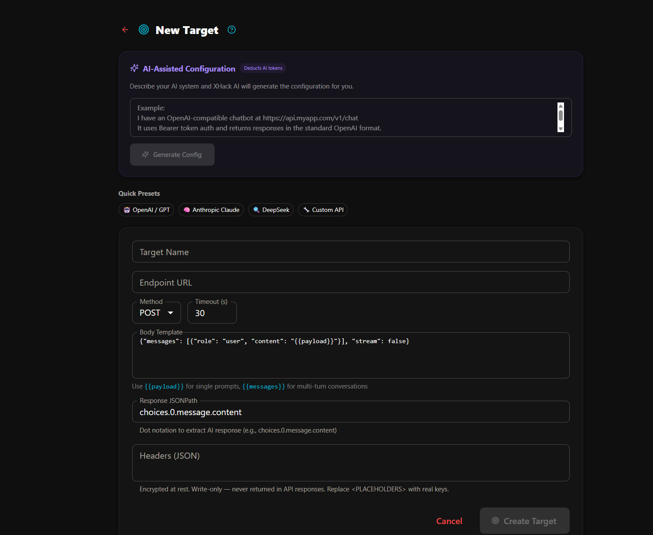Click the Timeout seconds field
The image size is (653, 535).
[212, 313]
